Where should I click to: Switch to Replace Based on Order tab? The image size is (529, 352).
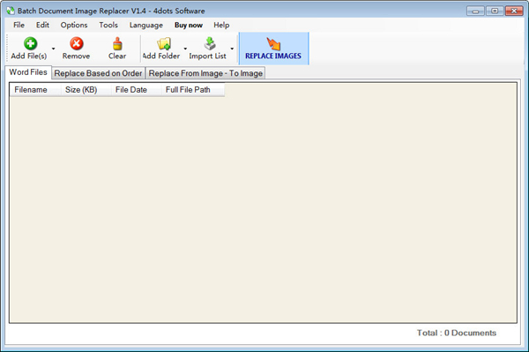pos(98,73)
